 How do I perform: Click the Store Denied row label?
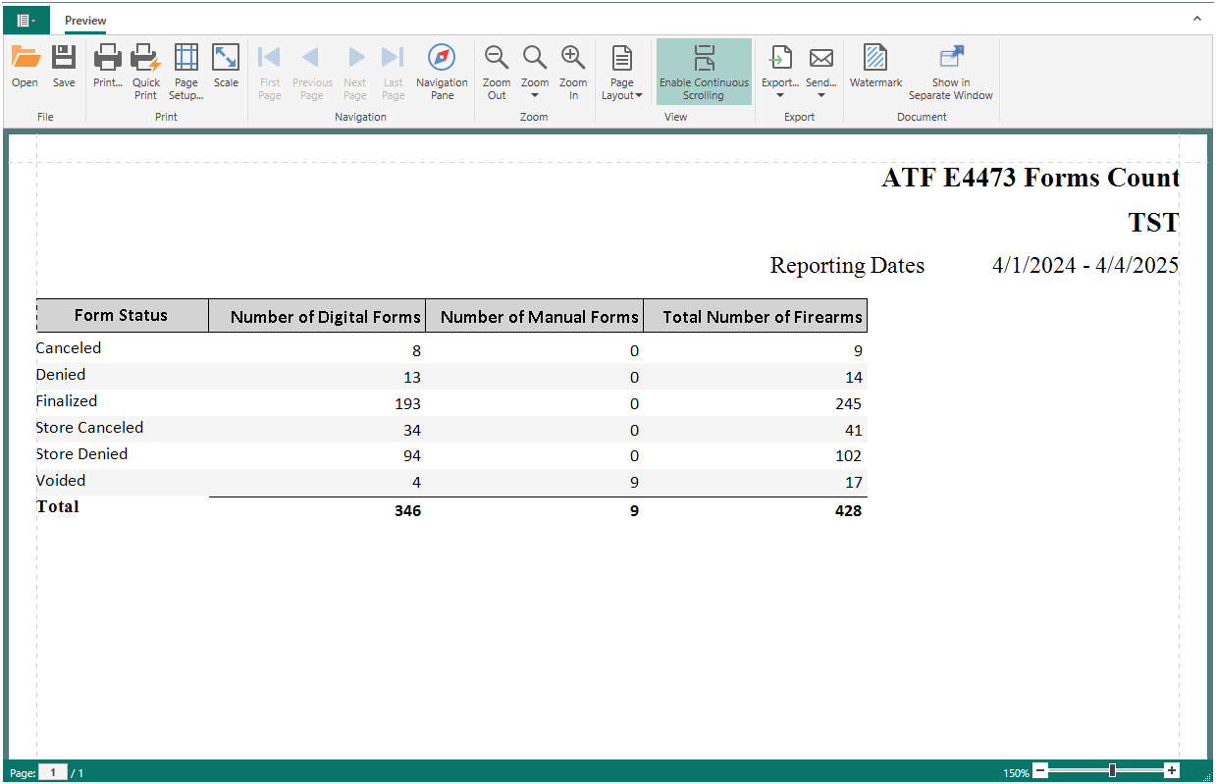(x=81, y=453)
